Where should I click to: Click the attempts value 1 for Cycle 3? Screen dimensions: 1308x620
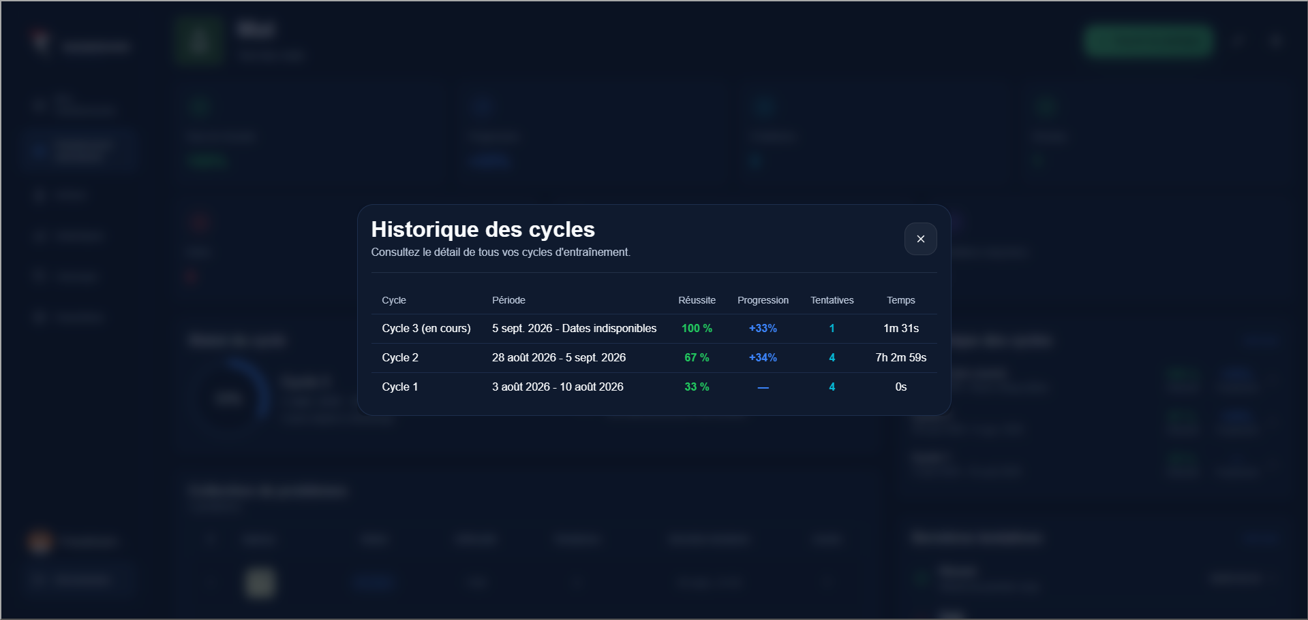point(832,328)
